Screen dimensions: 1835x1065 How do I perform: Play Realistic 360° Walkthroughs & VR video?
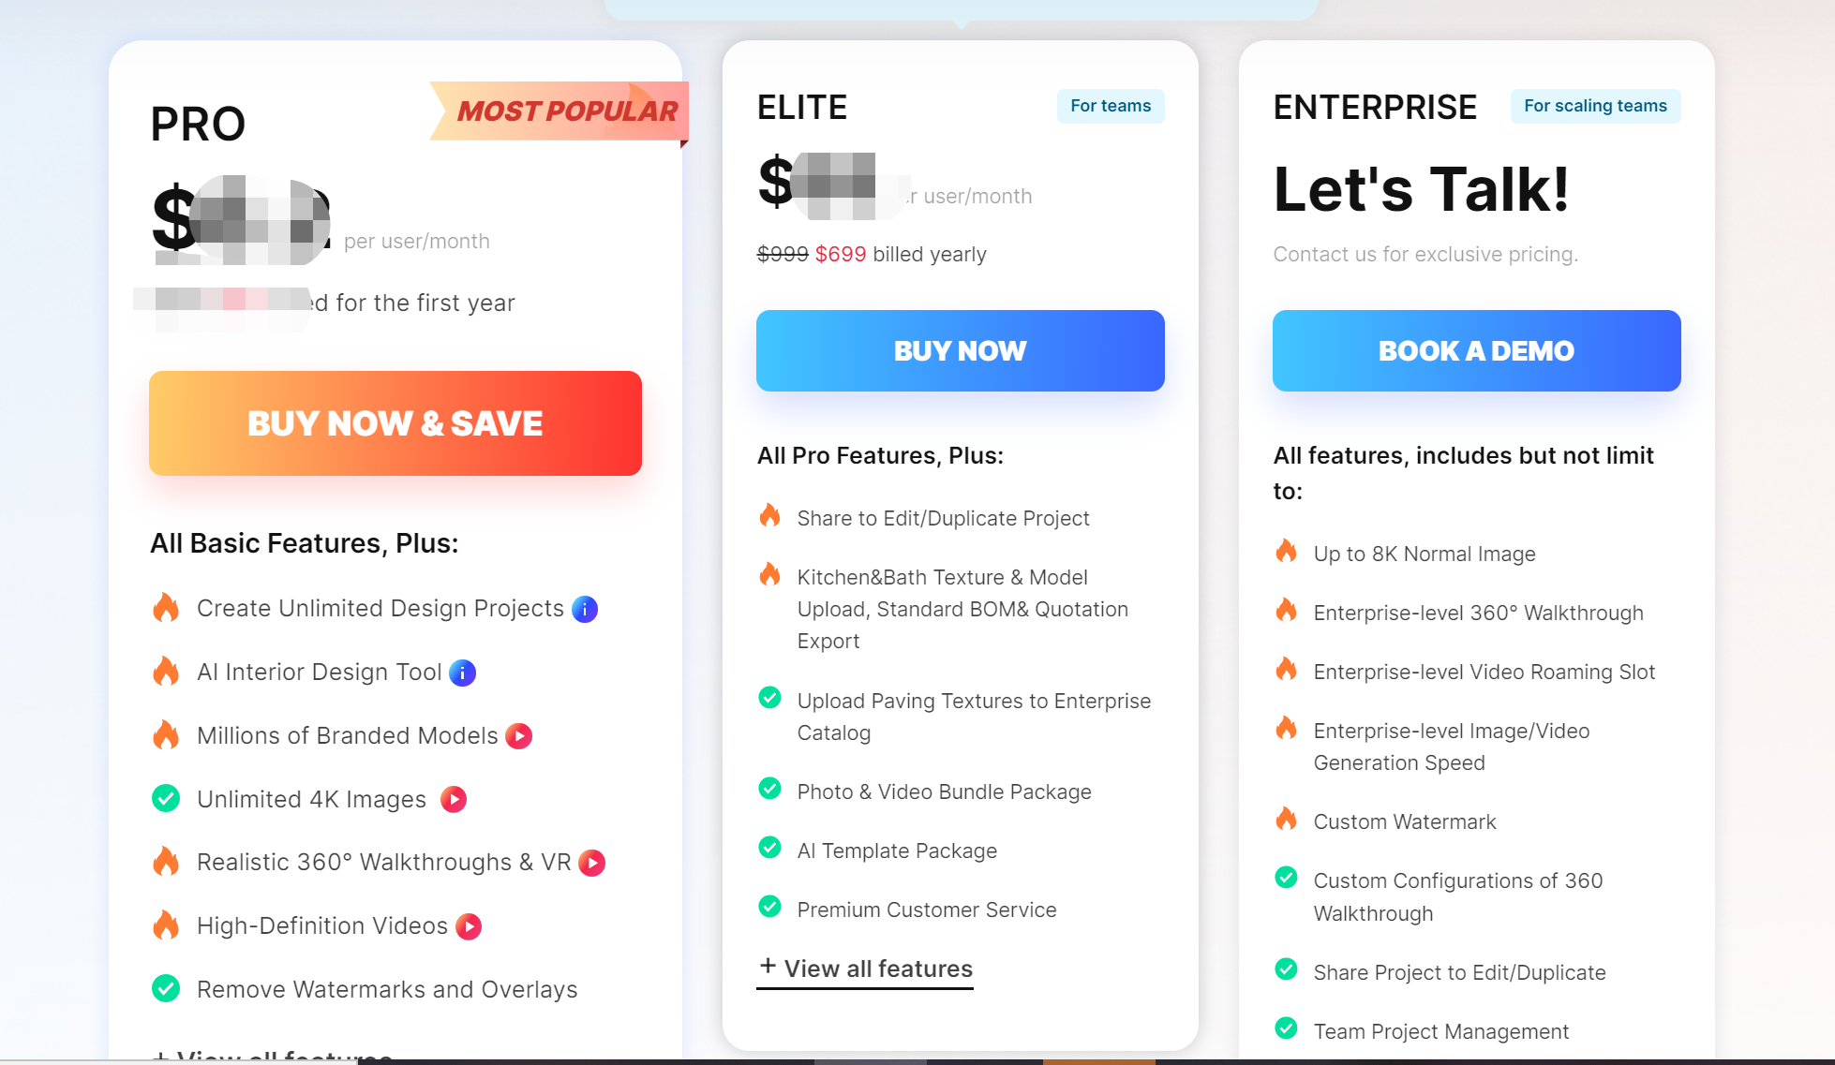591,863
